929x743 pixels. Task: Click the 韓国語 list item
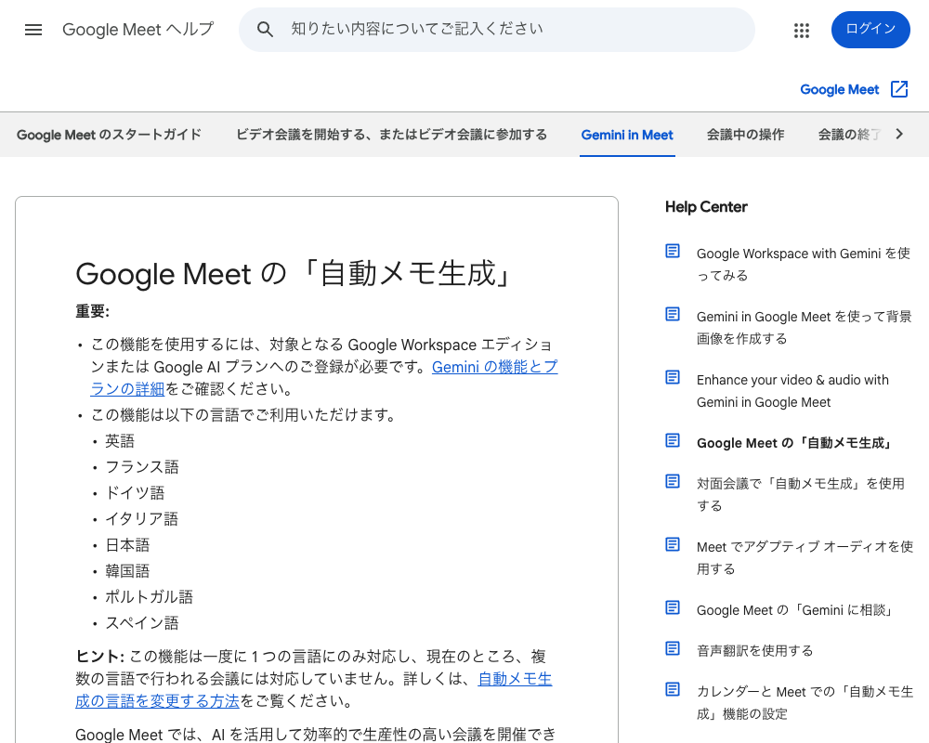(x=127, y=571)
